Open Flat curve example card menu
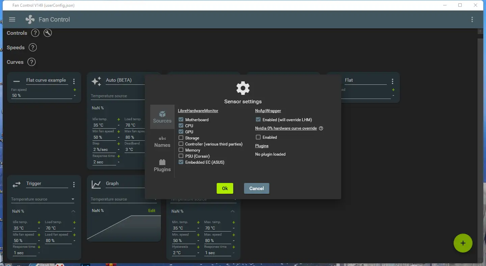The width and height of the screenshot is (486, 266). click(74, 81)
